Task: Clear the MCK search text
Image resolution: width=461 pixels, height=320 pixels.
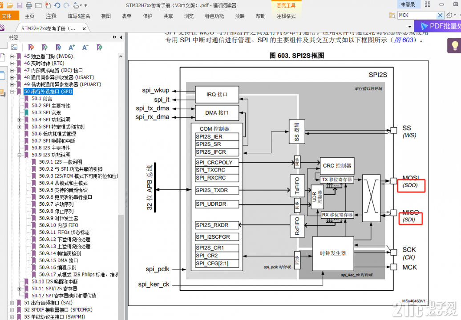Action: click(440, 15)
